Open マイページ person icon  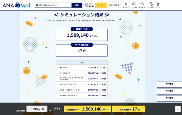click(x=126, y=5)
